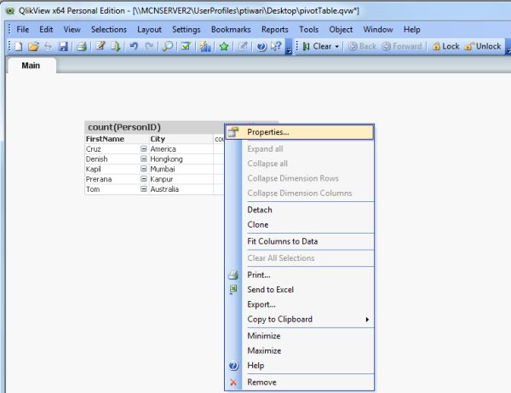Click the Print toolbar icon
The height and width of the screenshot is (393, 511).
(82, 47)
